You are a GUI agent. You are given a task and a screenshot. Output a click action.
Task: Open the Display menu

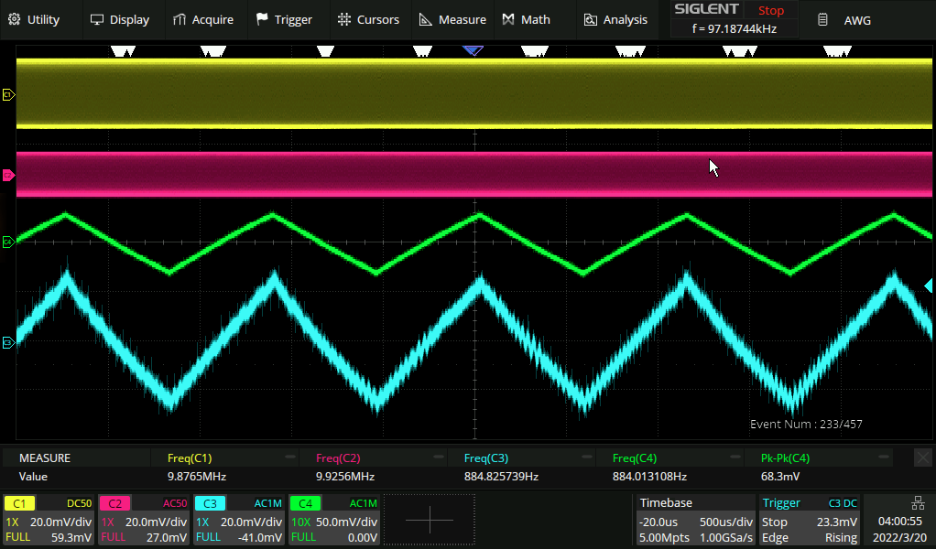point(120,19)
